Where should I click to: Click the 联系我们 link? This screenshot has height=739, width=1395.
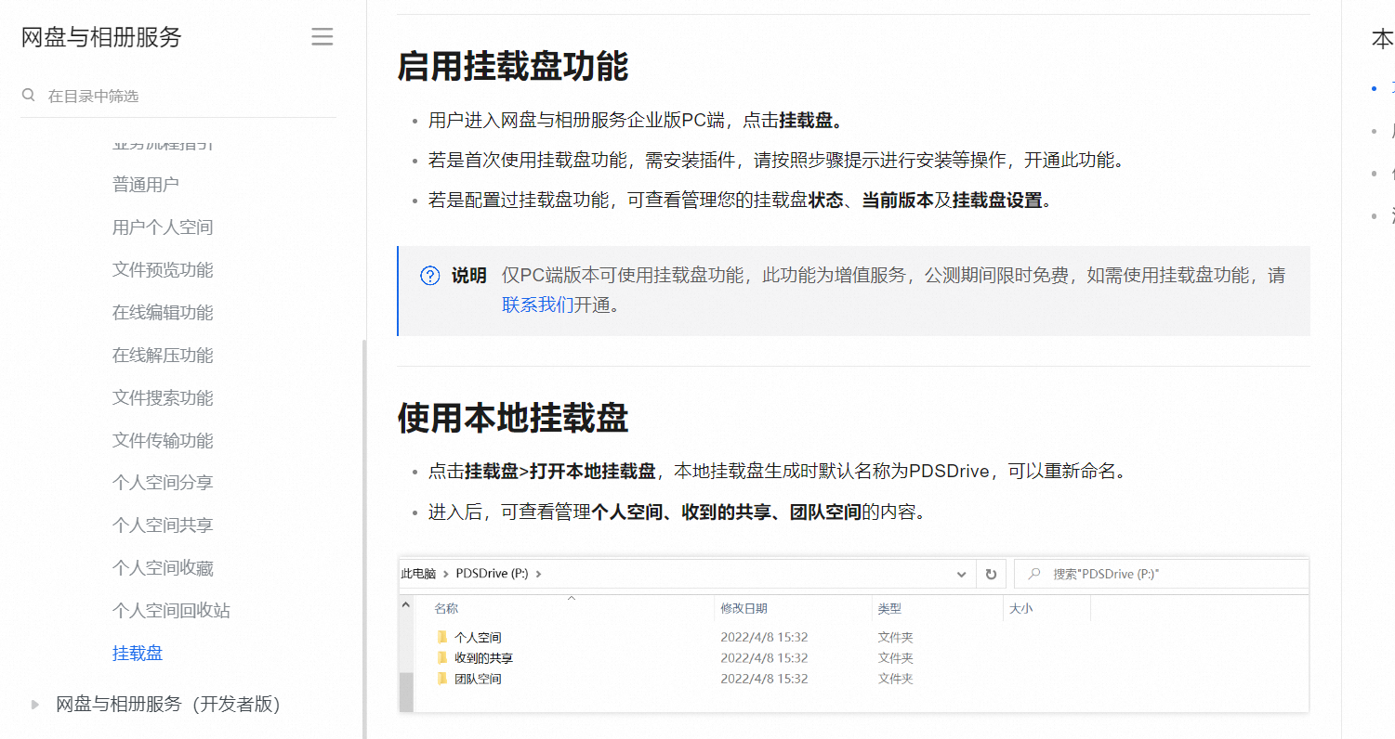[537, 305]
